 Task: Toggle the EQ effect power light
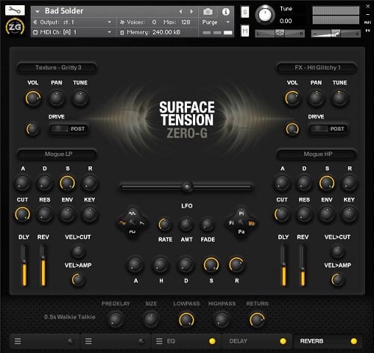tap(212, 341)
